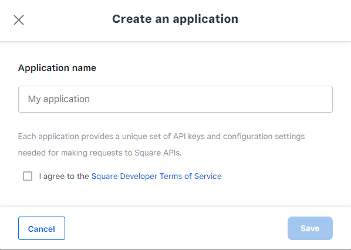Check the agree to terms checkbox
The width and height of the screenshot is (351, 250).
[x=28, y=176]
